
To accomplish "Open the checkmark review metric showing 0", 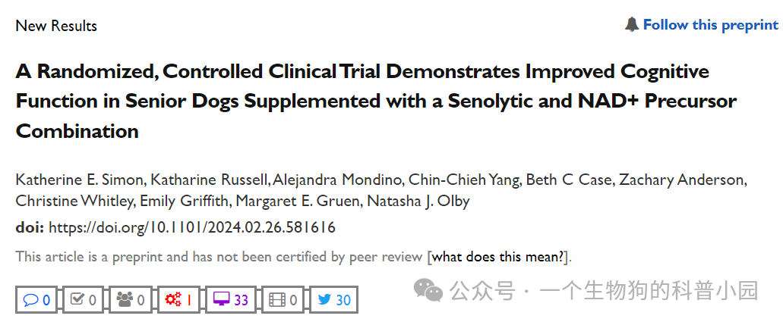I will [x=83, y=299].
